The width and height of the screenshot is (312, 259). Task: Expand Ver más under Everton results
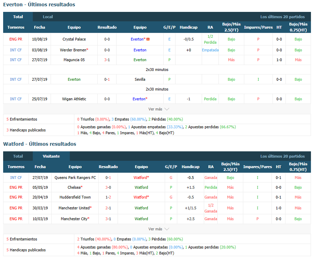click(158, 109)
